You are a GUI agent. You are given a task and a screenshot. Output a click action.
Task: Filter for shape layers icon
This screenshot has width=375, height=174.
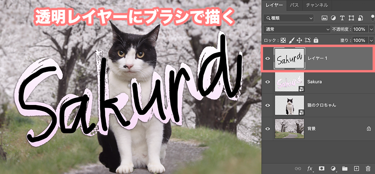point(351,18)
